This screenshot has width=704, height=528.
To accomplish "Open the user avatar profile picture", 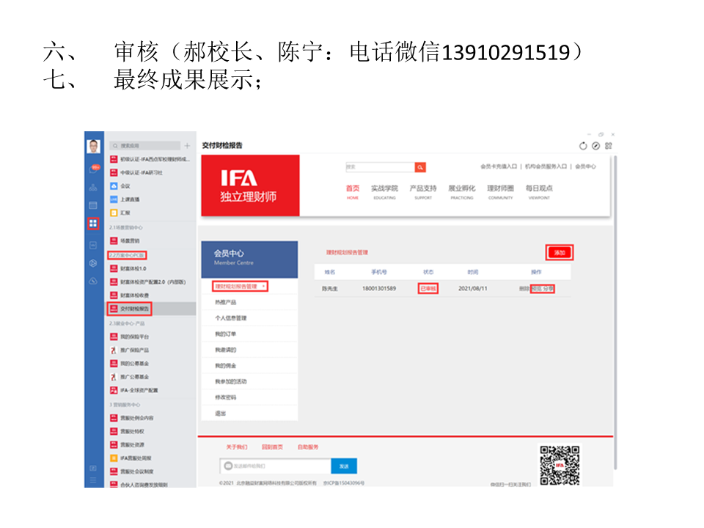I will tap(93, 146).
